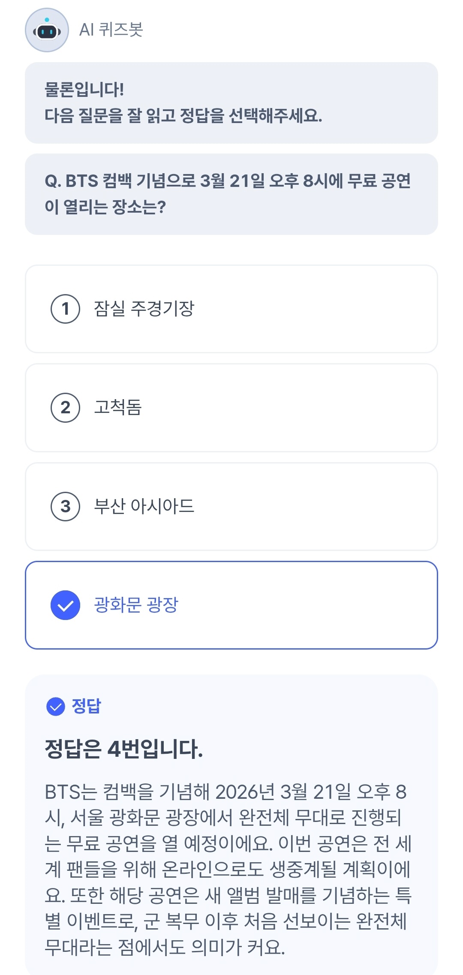Click the BTS 컴백 question bubble

pos(231,194)
